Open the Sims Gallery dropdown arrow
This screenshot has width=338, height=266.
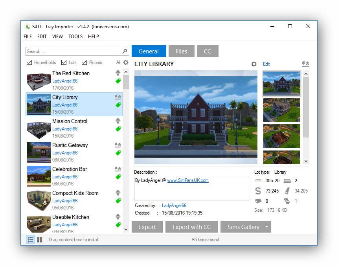tap(266, 227)
